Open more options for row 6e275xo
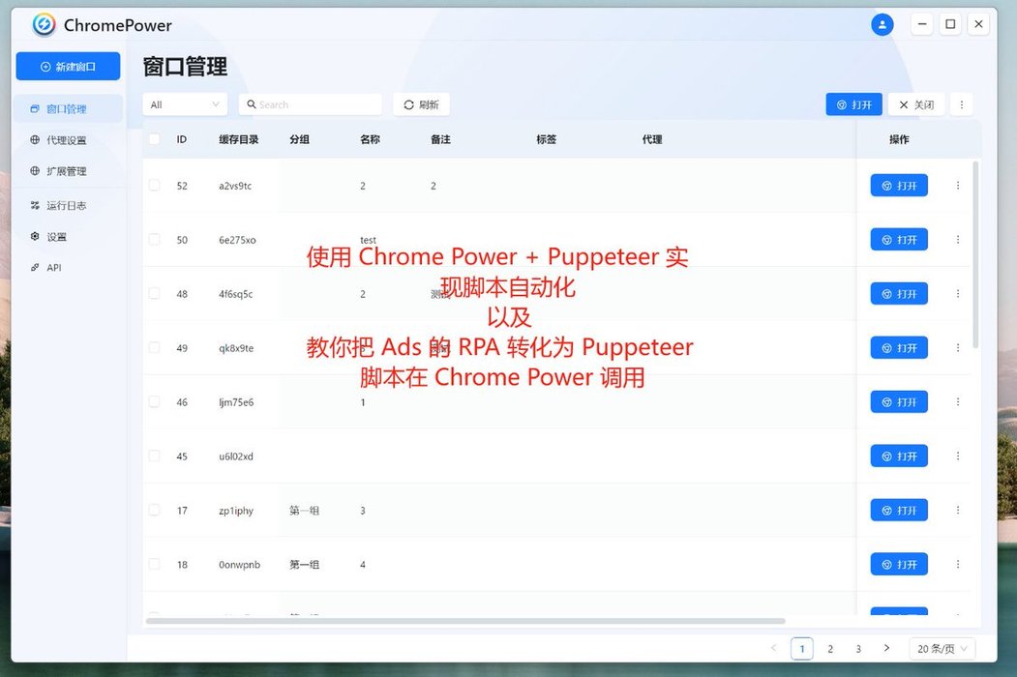The height and width of the screenshot is (677, 1017). click(x=957, y=239)
